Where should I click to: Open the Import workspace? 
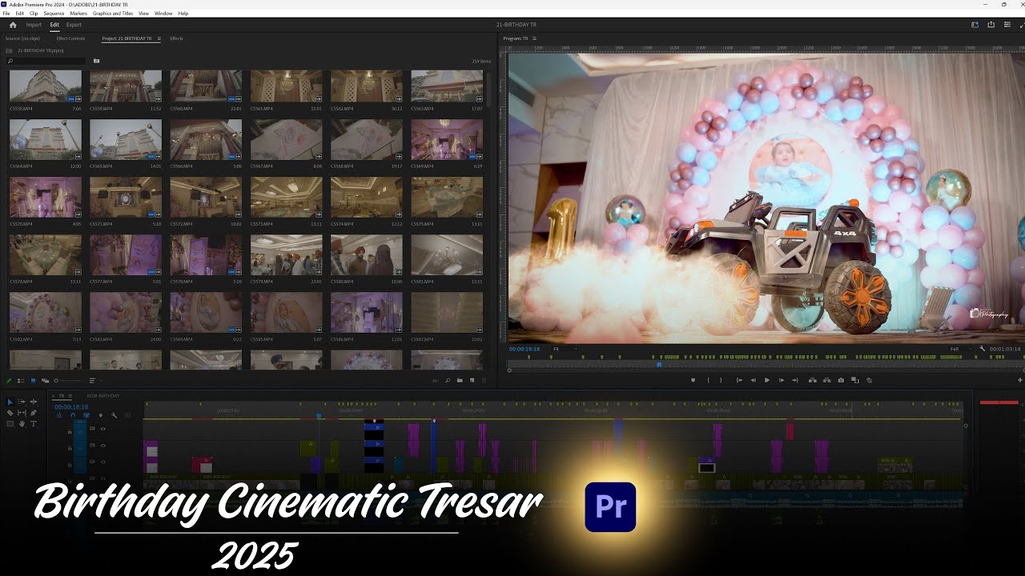pyautogui.click(x=34, y=25)
